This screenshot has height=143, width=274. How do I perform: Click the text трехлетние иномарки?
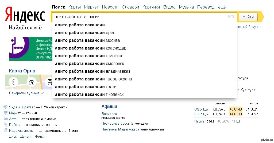pyautogui.click(x=39, y=119)
